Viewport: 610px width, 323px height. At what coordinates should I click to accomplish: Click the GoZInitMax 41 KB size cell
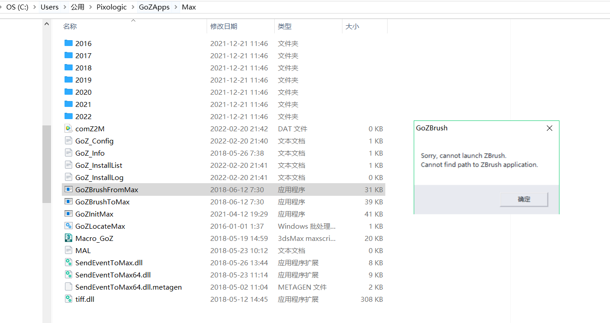point(374,214)
